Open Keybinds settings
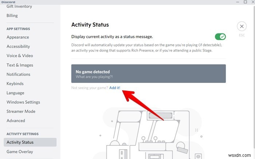255x159 pixels. 15,84
